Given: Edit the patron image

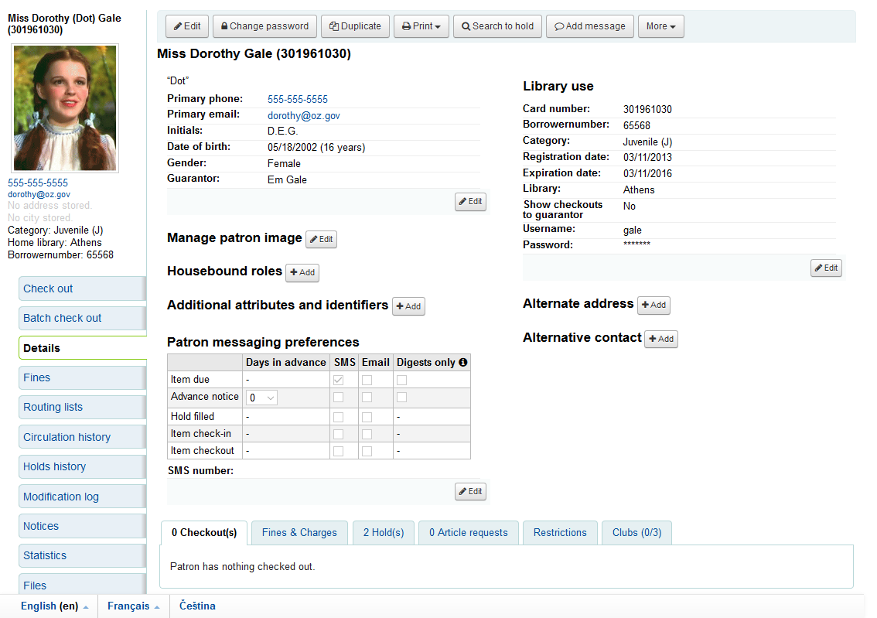Looking at the screenshot, I should [x=321, y=240].
